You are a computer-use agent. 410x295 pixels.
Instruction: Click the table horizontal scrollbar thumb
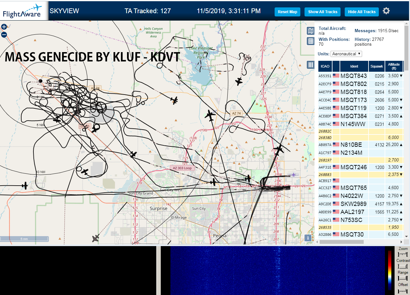pos(342,242)
